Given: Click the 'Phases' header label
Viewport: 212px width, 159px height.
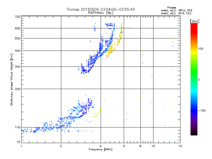Looking at the screenshot, I should 171,8.
